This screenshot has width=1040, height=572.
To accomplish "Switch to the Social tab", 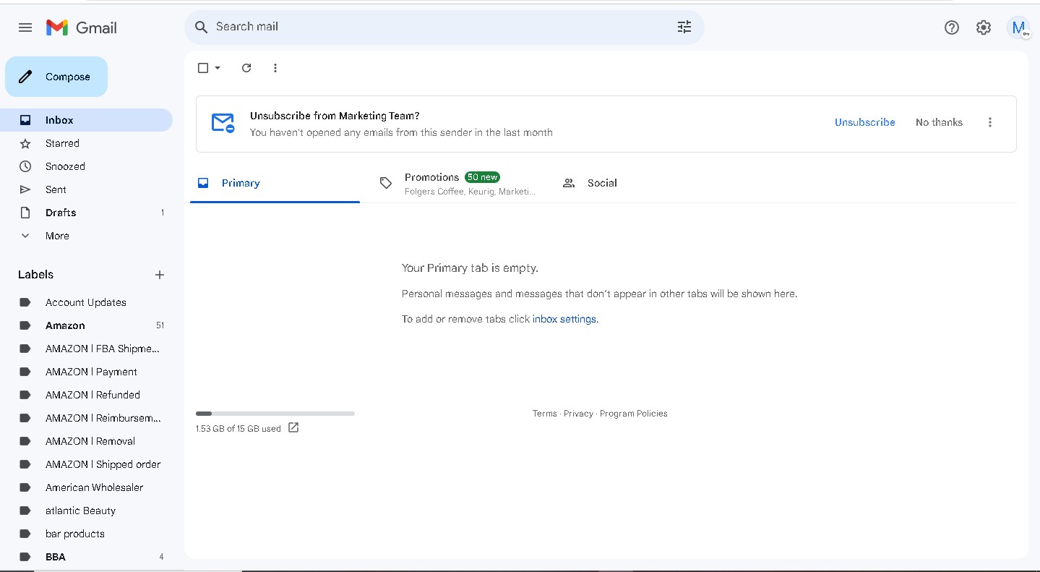I will pyautogui.click(x=640, y=183).
